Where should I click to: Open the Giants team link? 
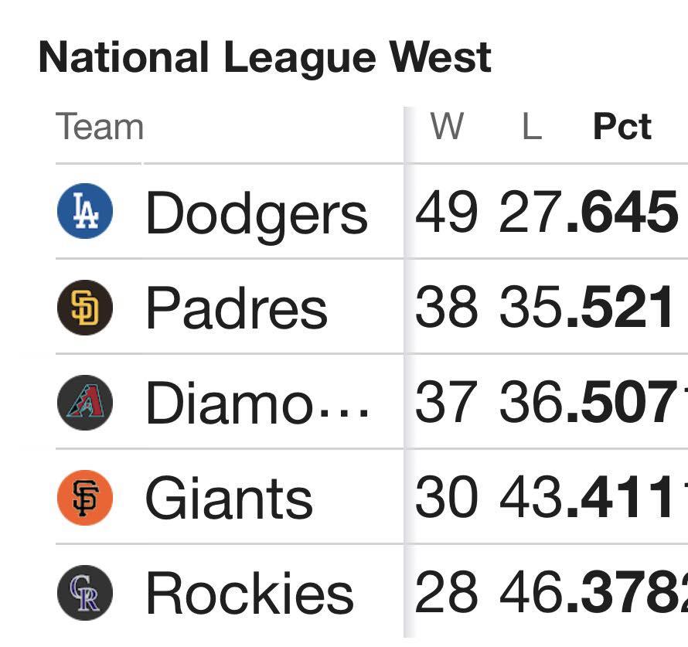coord(229,497)
